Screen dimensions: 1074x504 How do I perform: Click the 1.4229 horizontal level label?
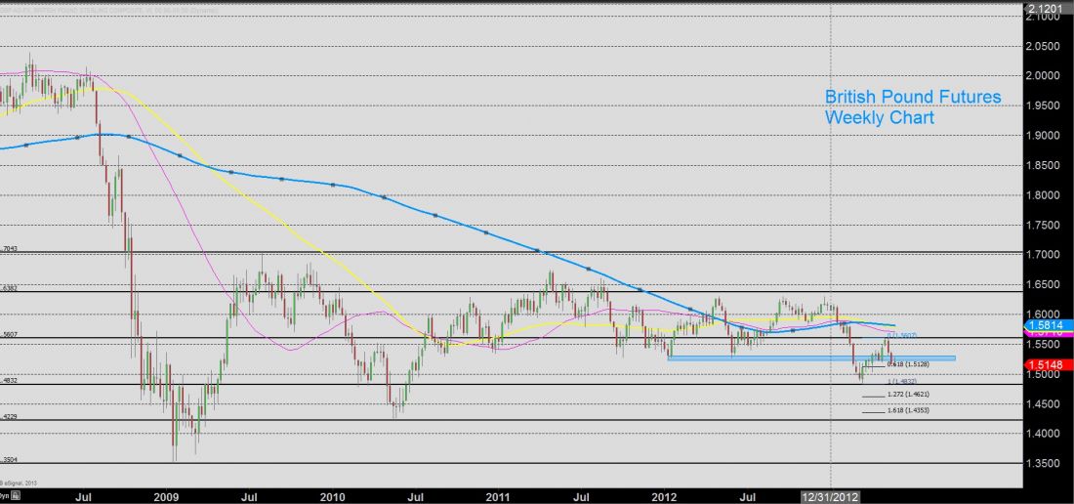click(x=9, y=416)
